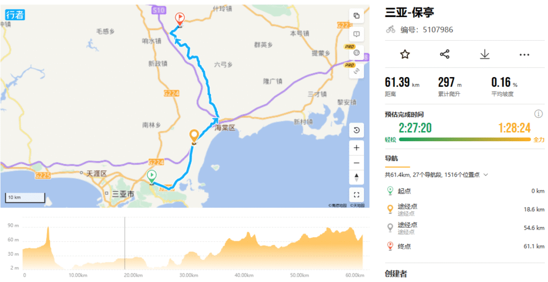Show the estimated time info tooltip

click(x=538, y=114)
